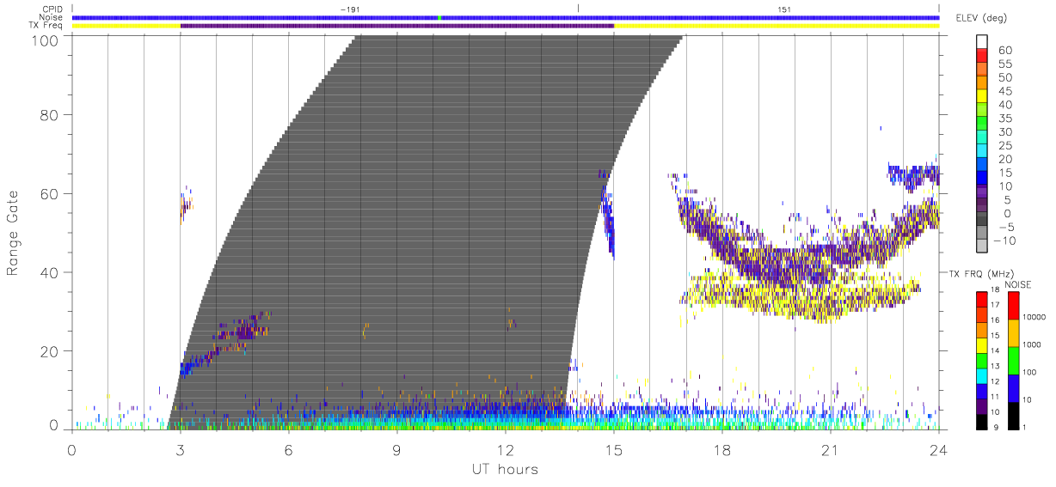Click the Range Gate axis tick label "100"
This screenshot has height=487, width=1056.
point(46,40)
